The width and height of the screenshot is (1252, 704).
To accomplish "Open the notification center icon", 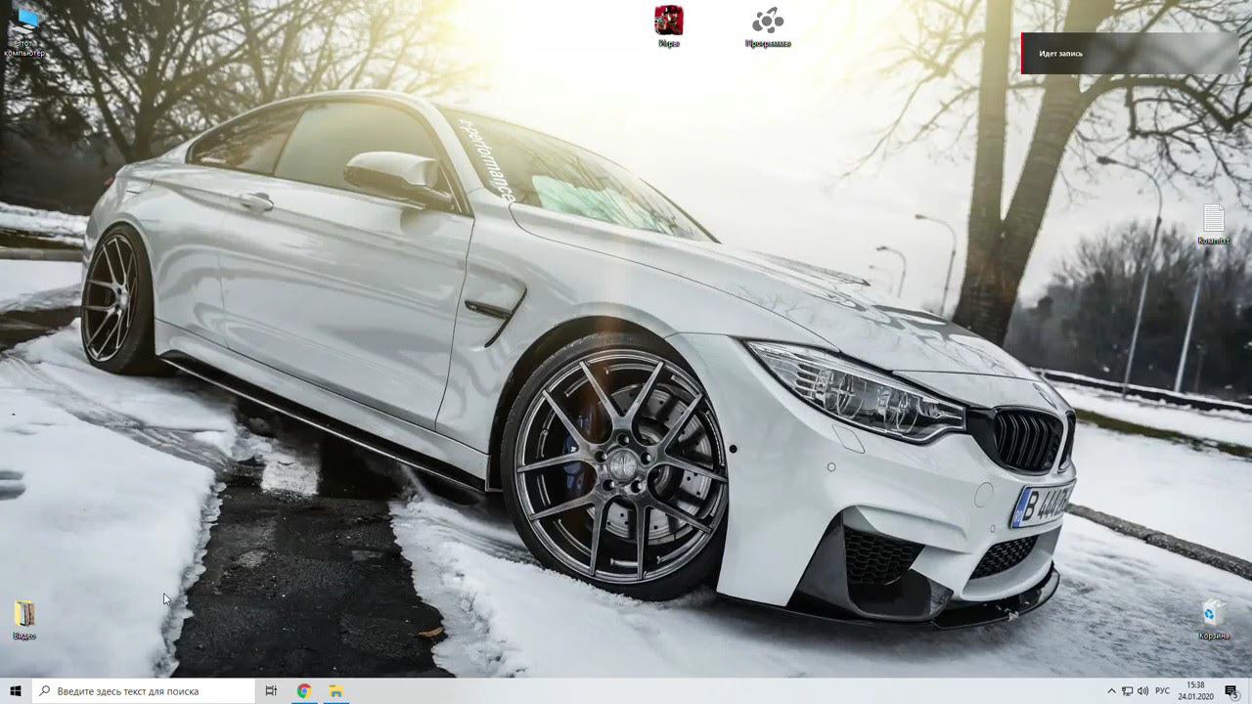I will pyautogui.click(x=1231, y=691).
